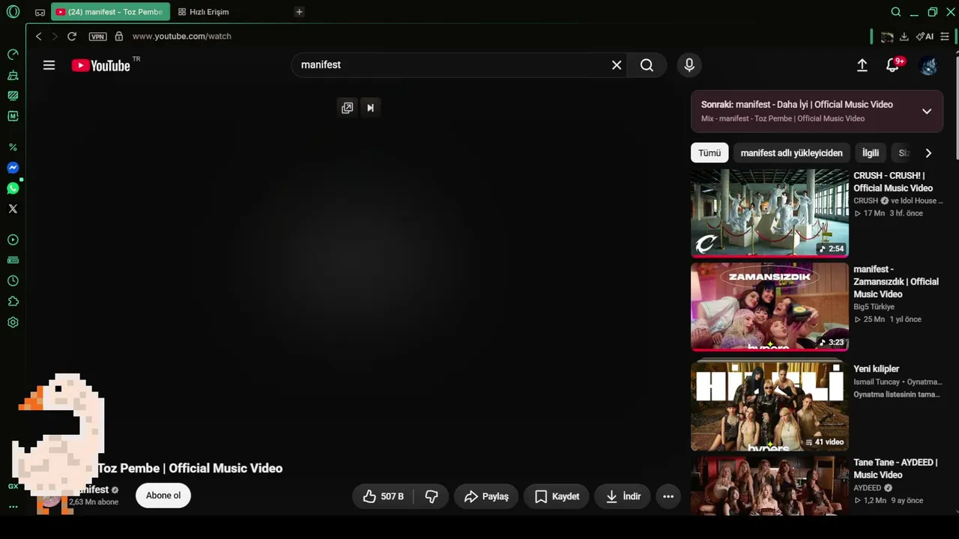Open browser downloads icon
The width and height of the screenshot is (959, 539).
pos(904,36)
